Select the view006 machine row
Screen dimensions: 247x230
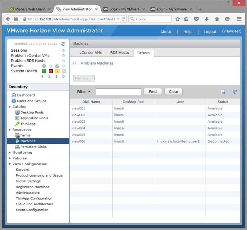pyautogui.click(x=155, y=141)
